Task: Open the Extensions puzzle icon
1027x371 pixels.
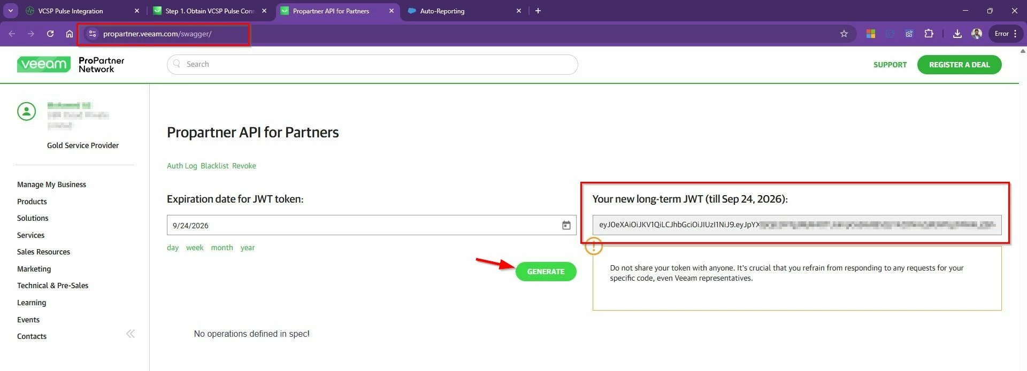Action: pos(929,34)
